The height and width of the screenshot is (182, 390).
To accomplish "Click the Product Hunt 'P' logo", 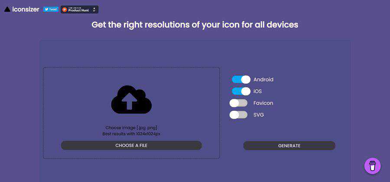I will 65,10.
